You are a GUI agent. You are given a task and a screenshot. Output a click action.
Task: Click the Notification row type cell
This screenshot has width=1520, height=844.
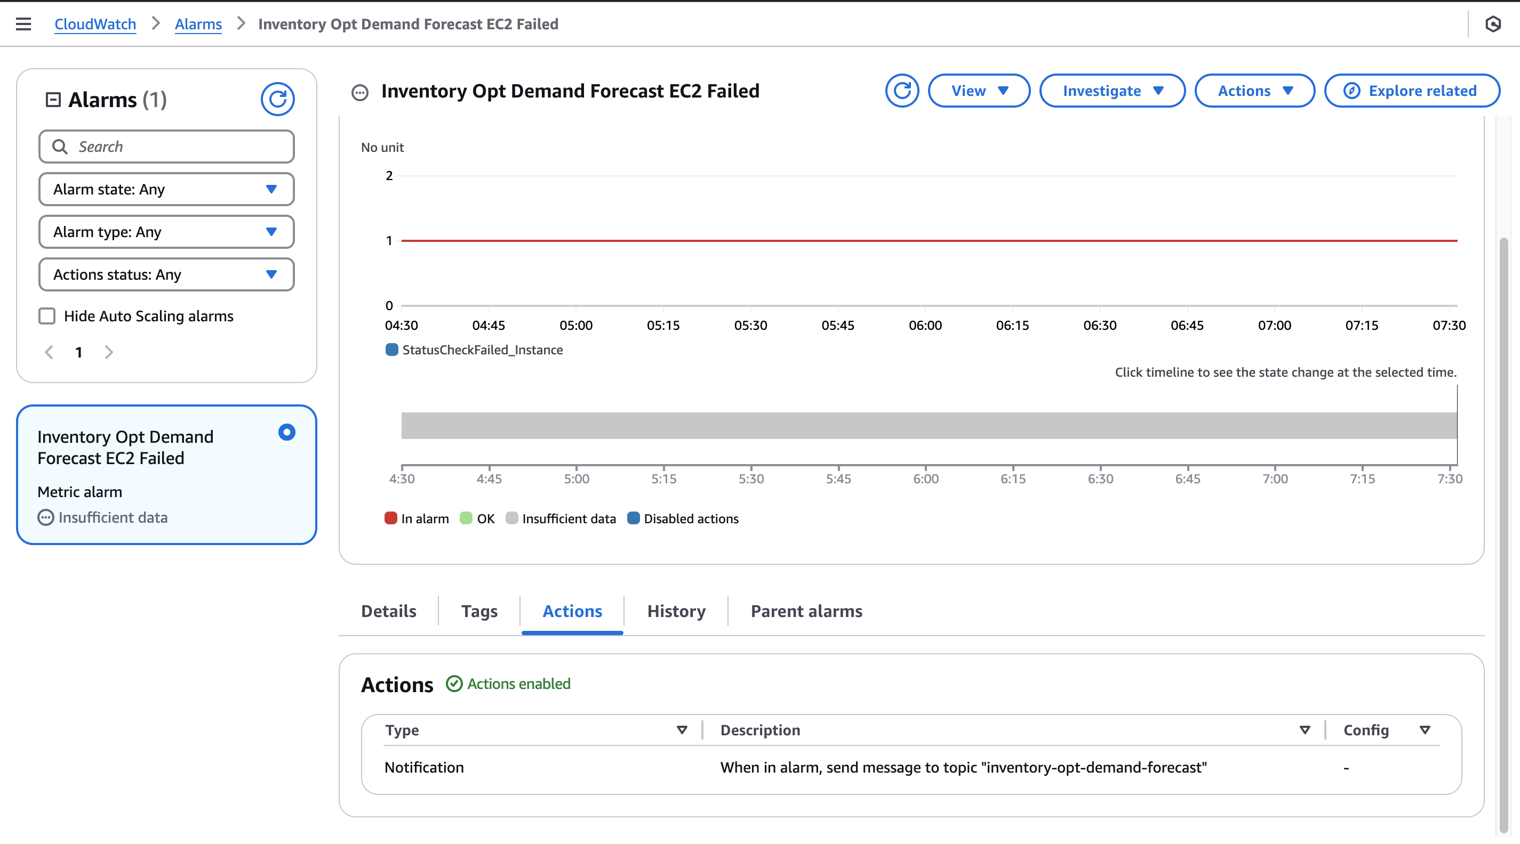pos(424,767)
